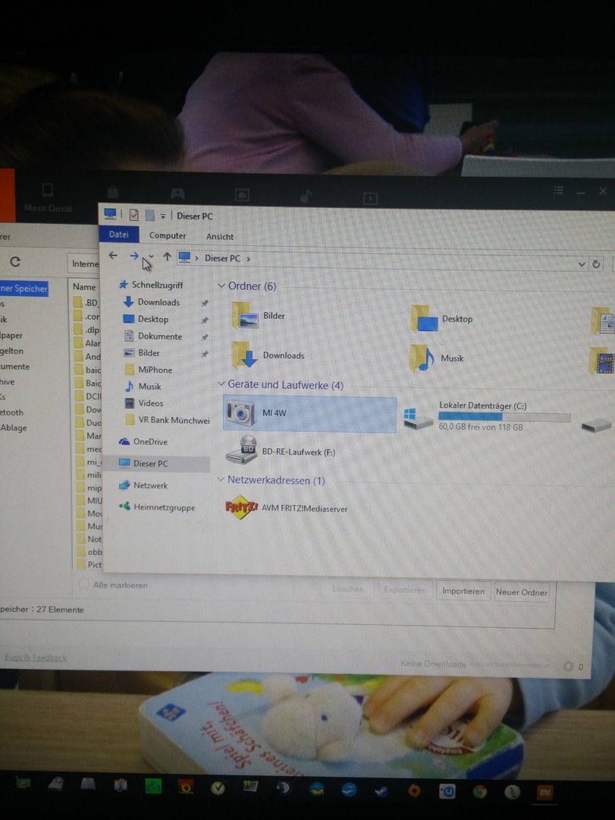This screenshot has height=820, width=615.
Task: Collapse the Geräte und Laufwerke (4) group
Action: (221, 384)
